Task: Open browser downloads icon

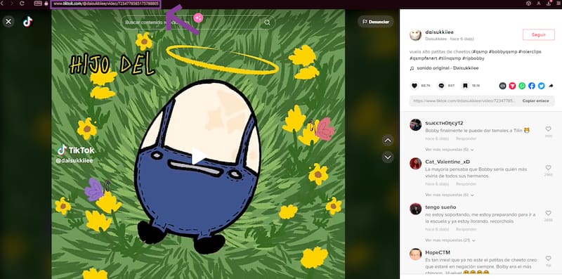Action: pos(549,4)
